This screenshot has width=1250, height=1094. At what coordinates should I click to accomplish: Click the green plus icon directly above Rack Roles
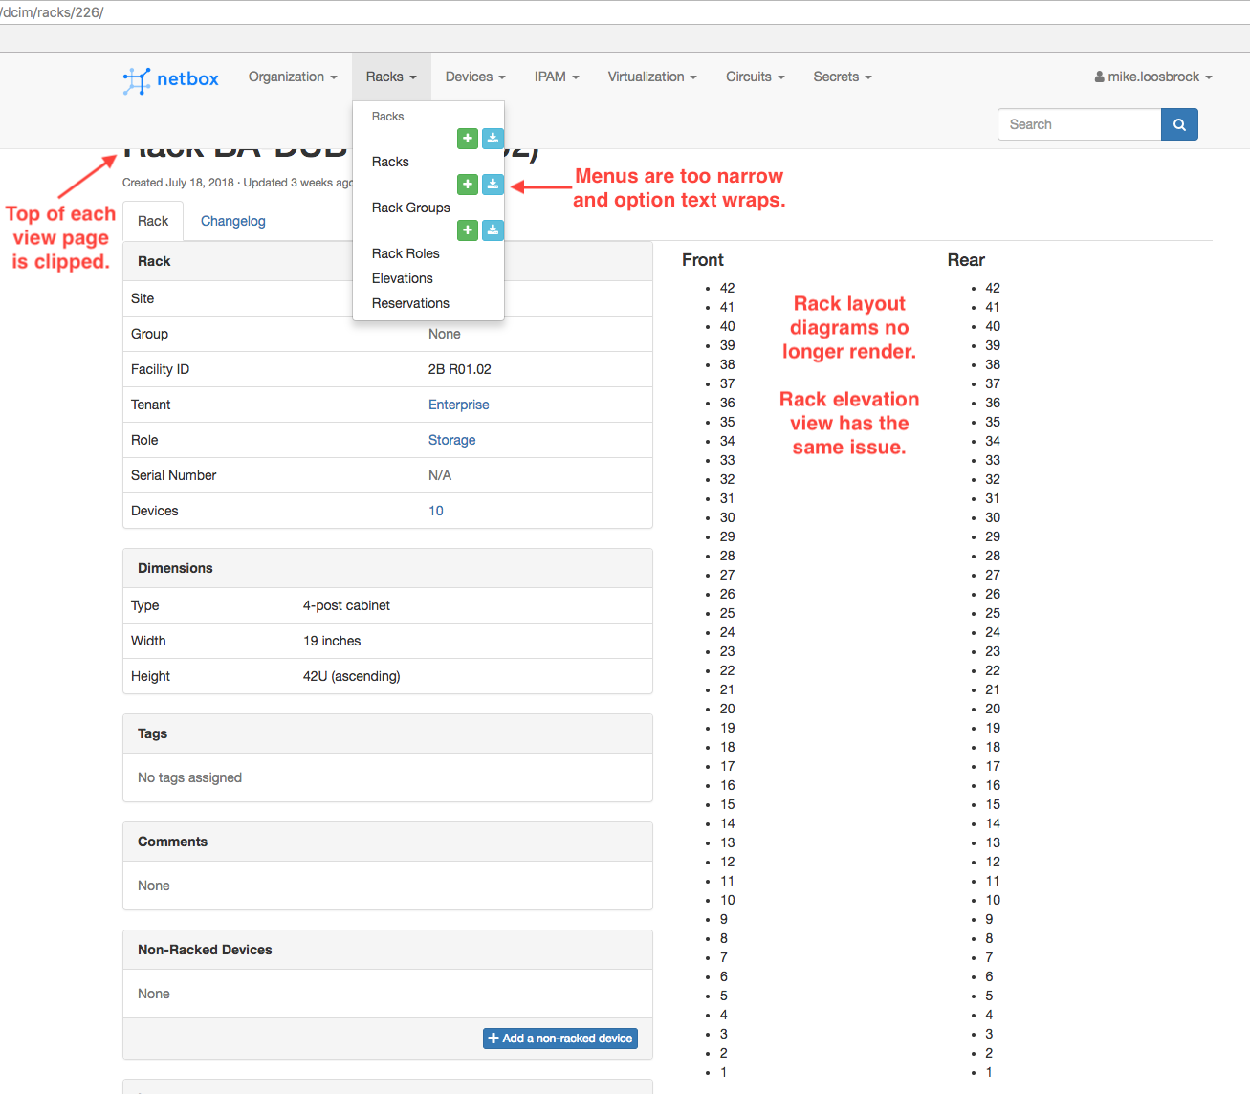pos(468,230)
